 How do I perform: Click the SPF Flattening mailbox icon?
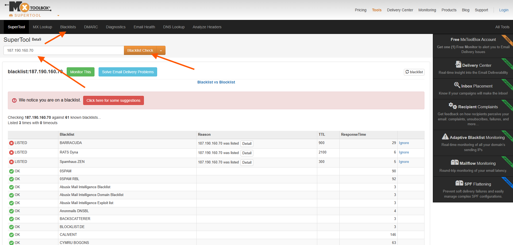(x=459, y=183)
